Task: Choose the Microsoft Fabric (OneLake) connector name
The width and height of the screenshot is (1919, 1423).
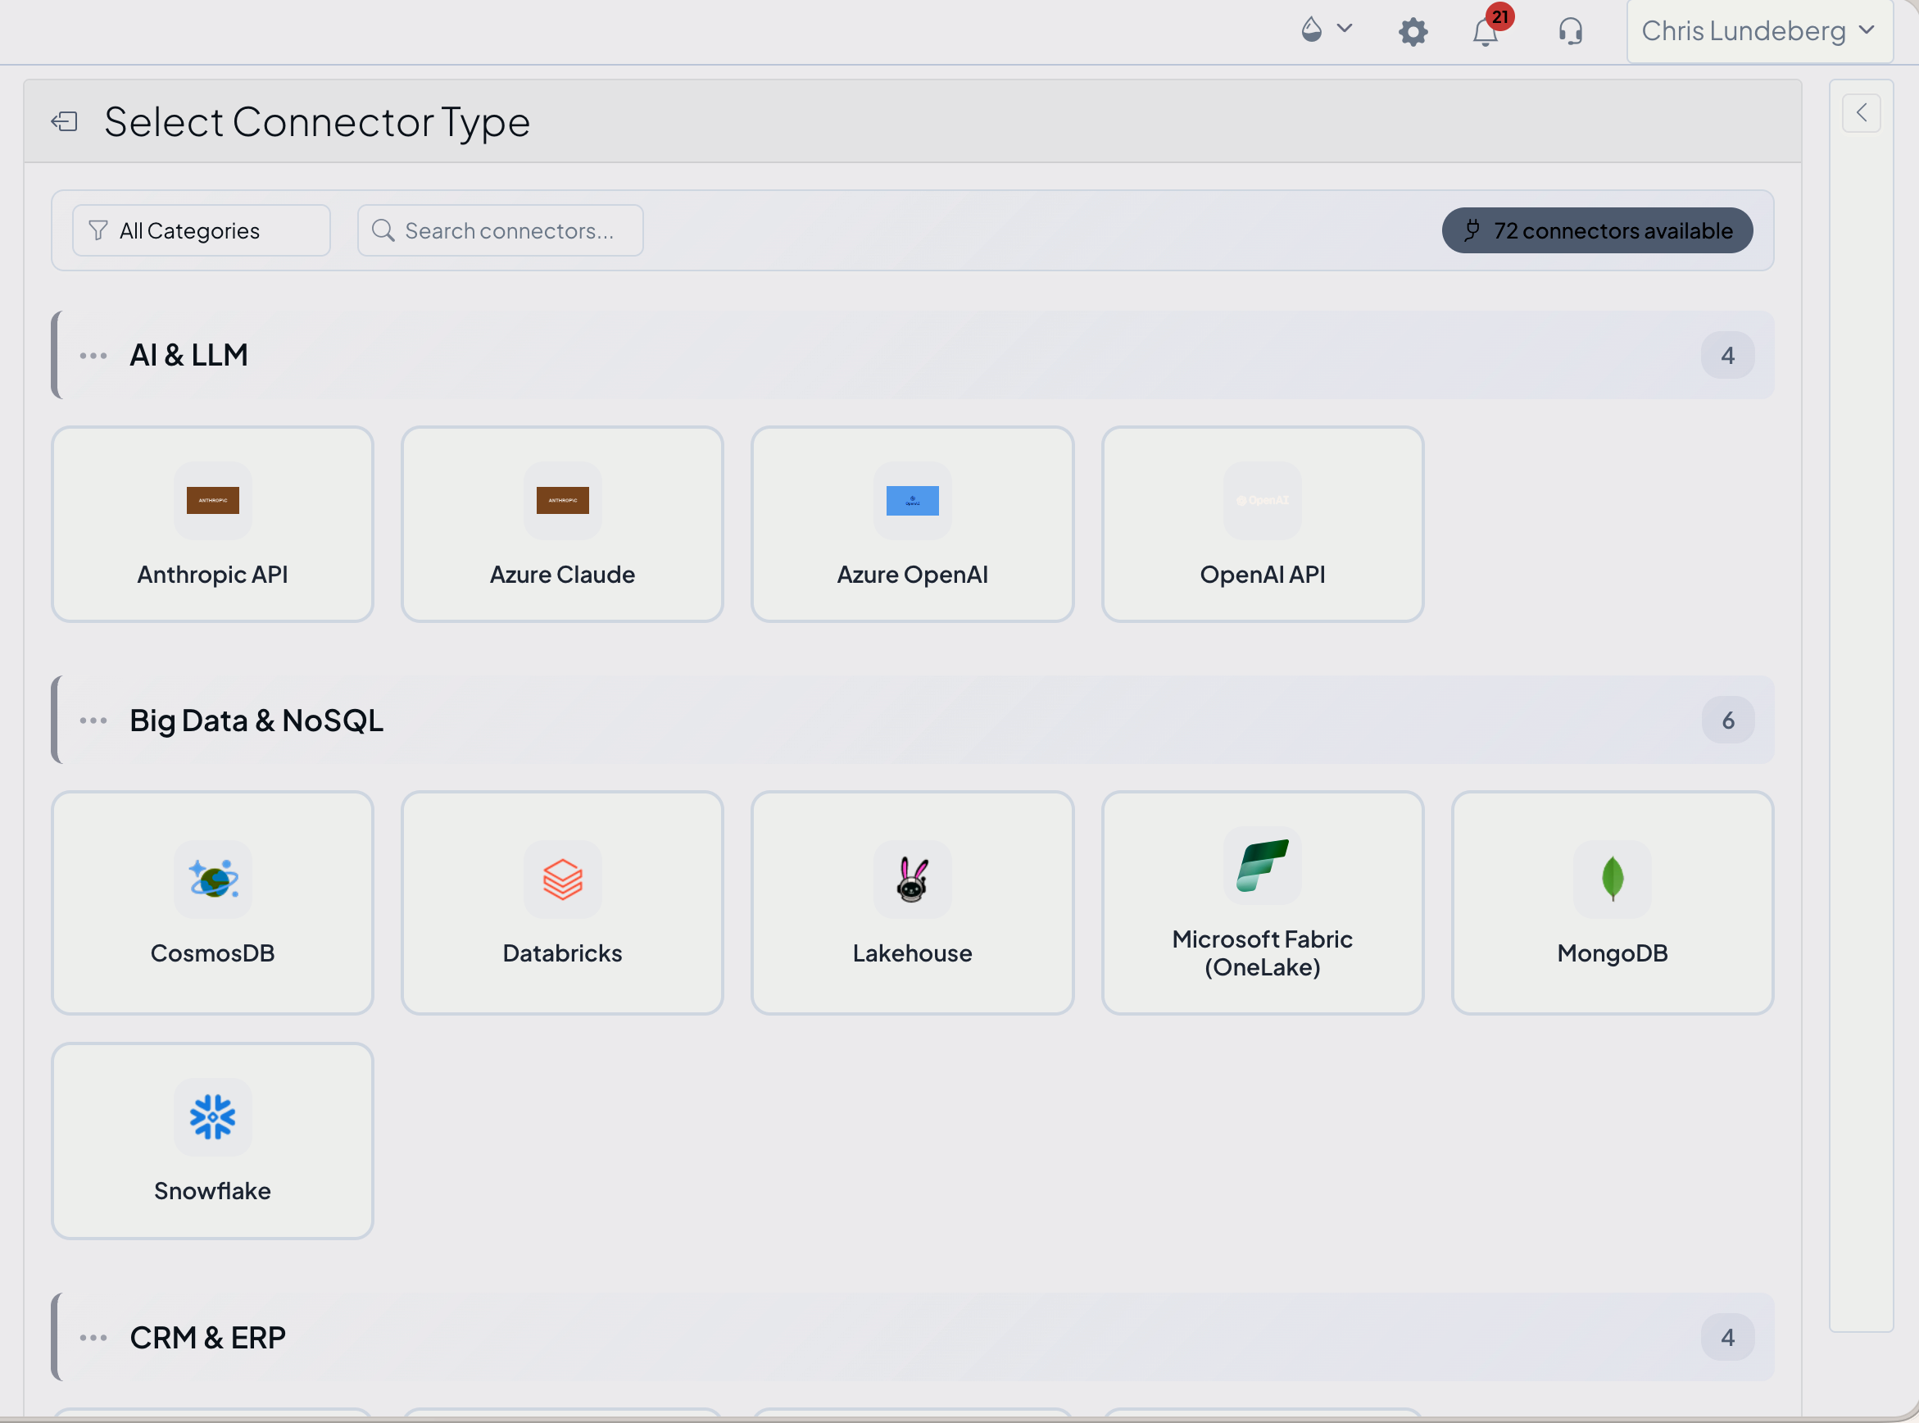Action: [x=1262, y=953]
